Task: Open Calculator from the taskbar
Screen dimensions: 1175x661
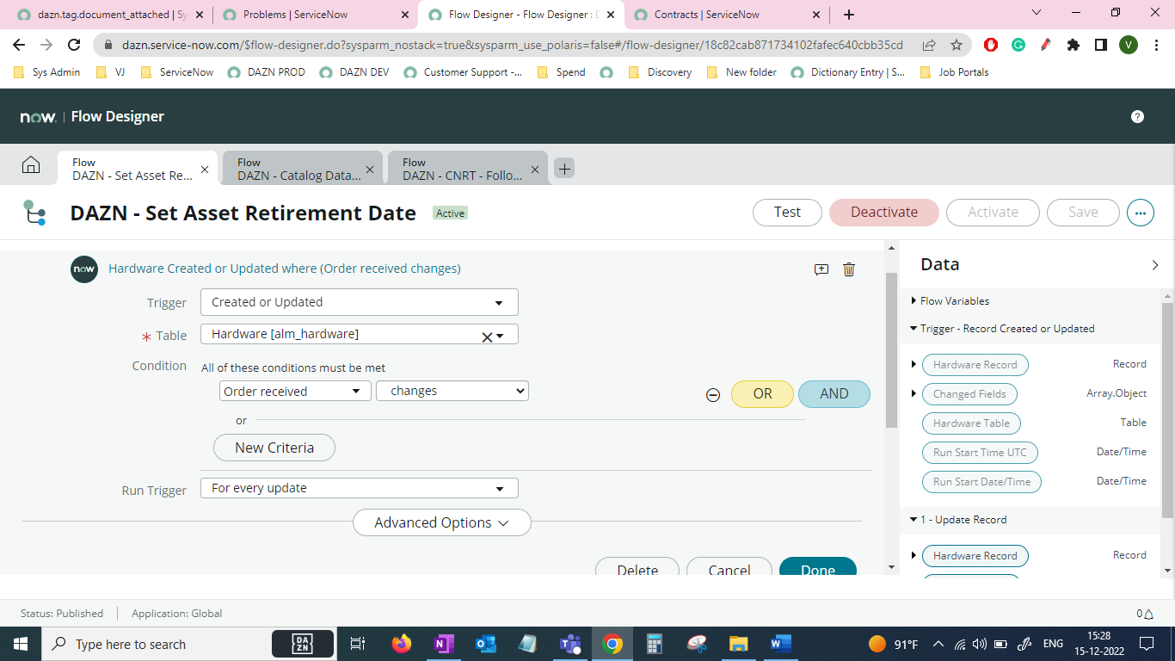Action: tap(655, 644)
